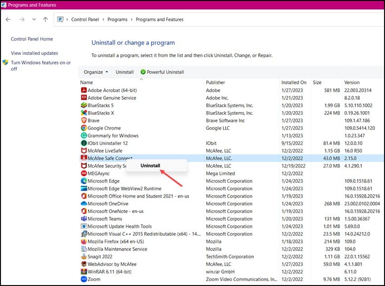385x286 pixels.
Task: Navigate to Programs breadcrumb
Action: click(117, 19)
